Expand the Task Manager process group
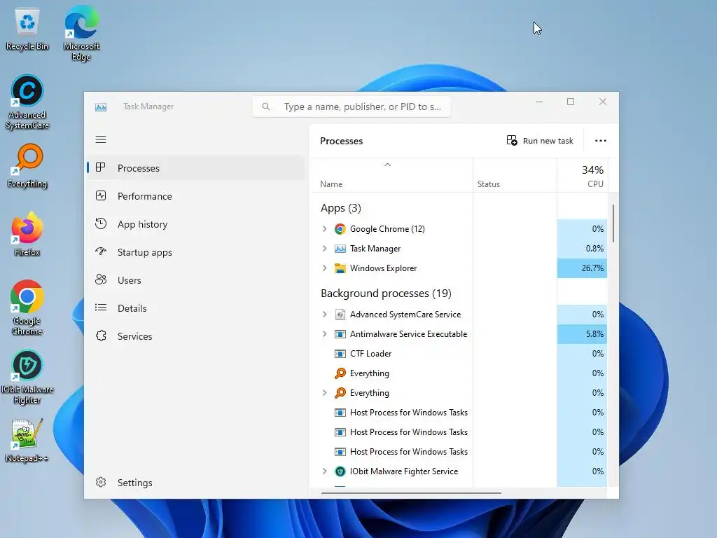Screen dimensions: 717x538 (324, 249)
